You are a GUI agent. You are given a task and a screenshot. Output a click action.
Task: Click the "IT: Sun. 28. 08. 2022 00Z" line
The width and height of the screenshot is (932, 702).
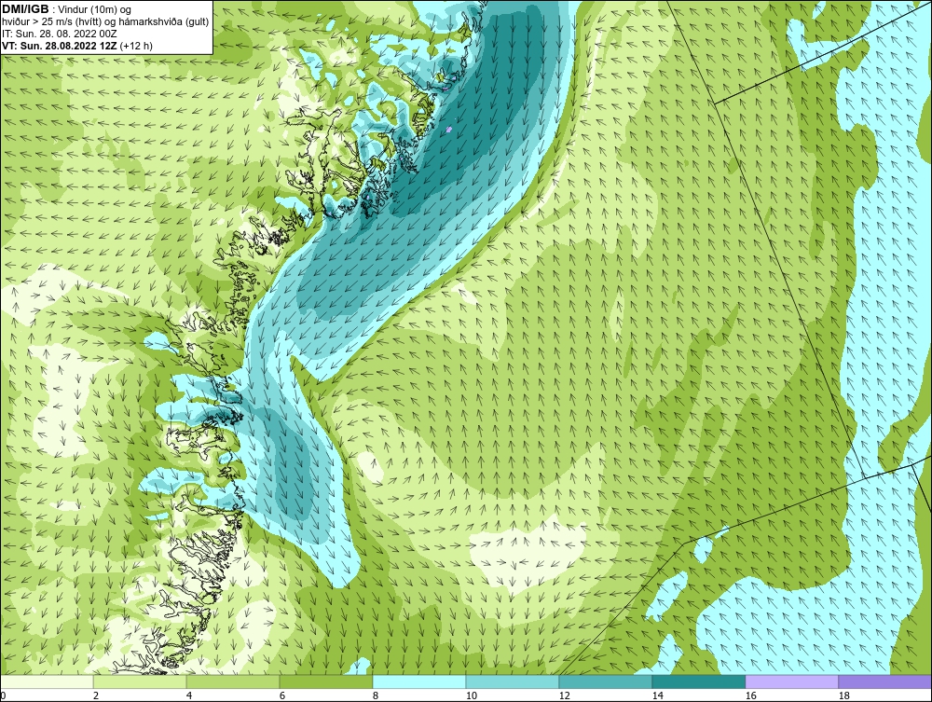(x=60, y=34)
